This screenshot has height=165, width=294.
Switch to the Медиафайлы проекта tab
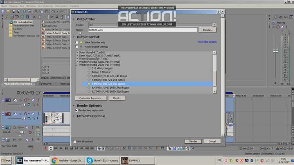(18, 84)
